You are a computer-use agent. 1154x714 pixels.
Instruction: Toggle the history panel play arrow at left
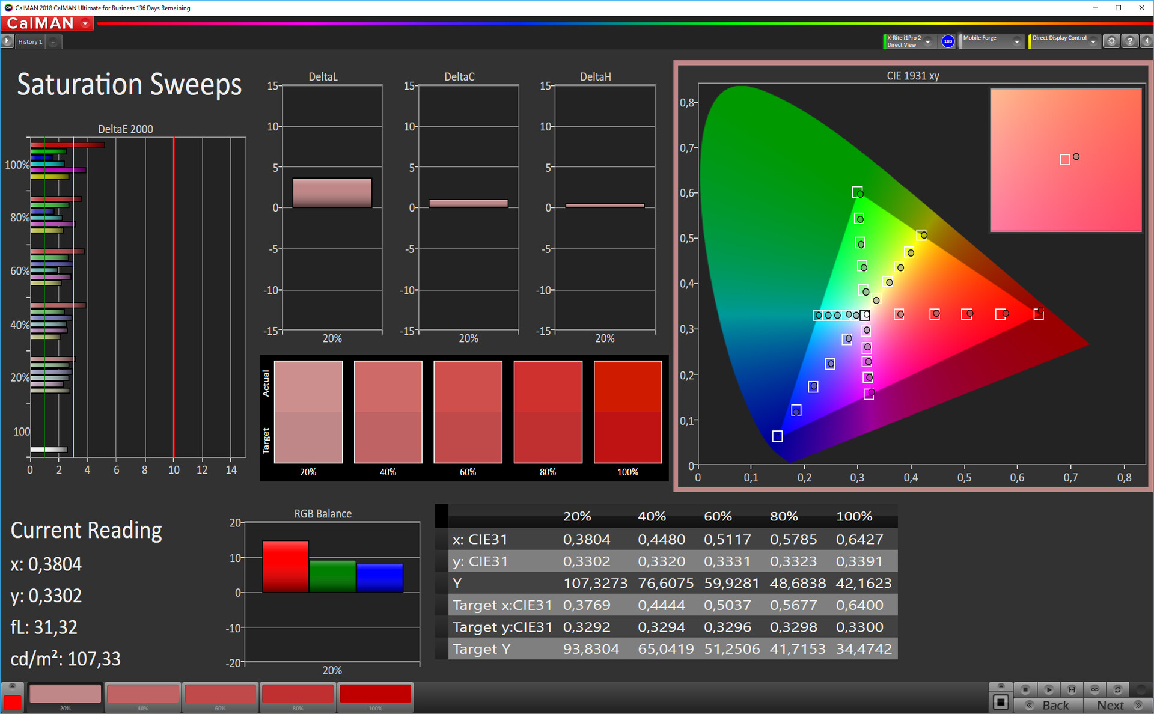[7, 41]
